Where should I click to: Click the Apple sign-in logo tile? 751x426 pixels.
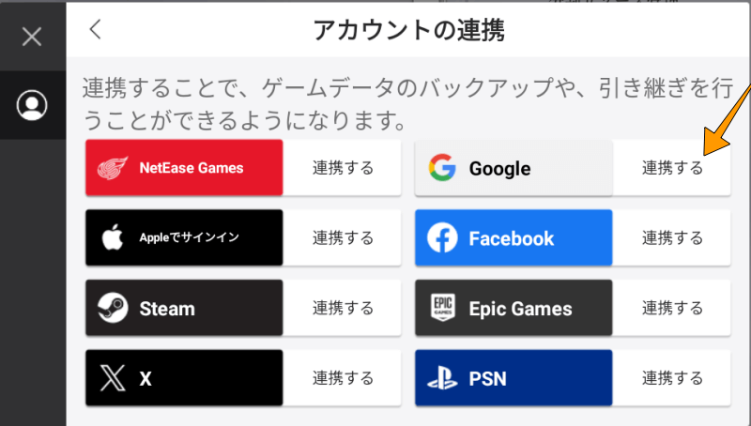[184, 237]
